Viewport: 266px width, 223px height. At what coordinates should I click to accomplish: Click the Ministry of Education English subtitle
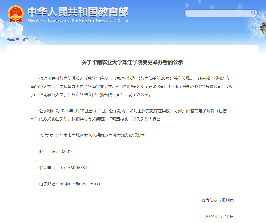tap(78, 21)
